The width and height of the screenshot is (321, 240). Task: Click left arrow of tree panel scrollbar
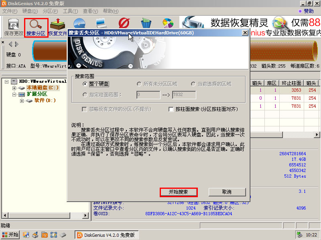[x=5, y=215]
